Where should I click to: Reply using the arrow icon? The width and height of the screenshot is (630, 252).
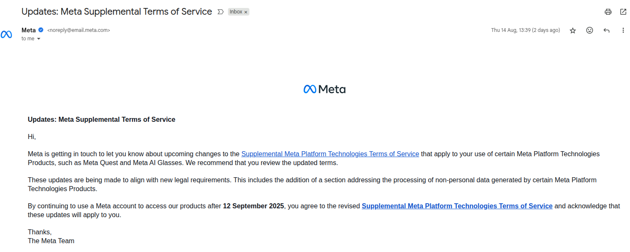coord(606,30)
